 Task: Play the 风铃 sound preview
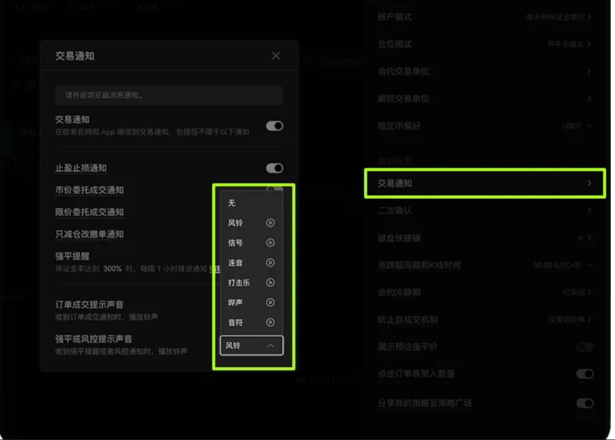271,222
